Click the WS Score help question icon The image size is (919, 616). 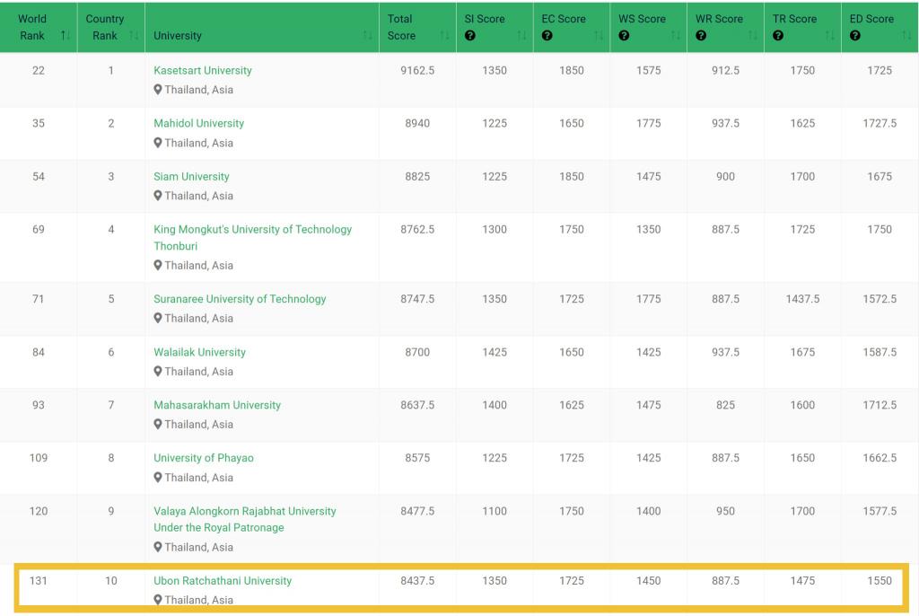pyautogui.click(x=624, y=36)
